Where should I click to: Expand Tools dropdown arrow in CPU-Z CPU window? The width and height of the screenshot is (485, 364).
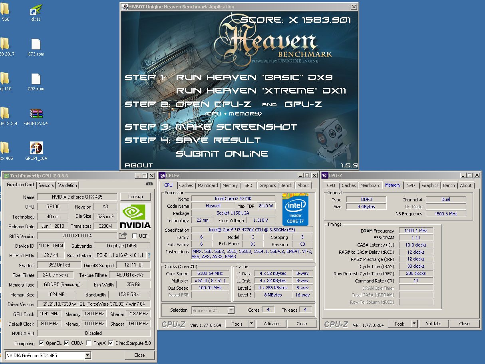coord(251,324)
